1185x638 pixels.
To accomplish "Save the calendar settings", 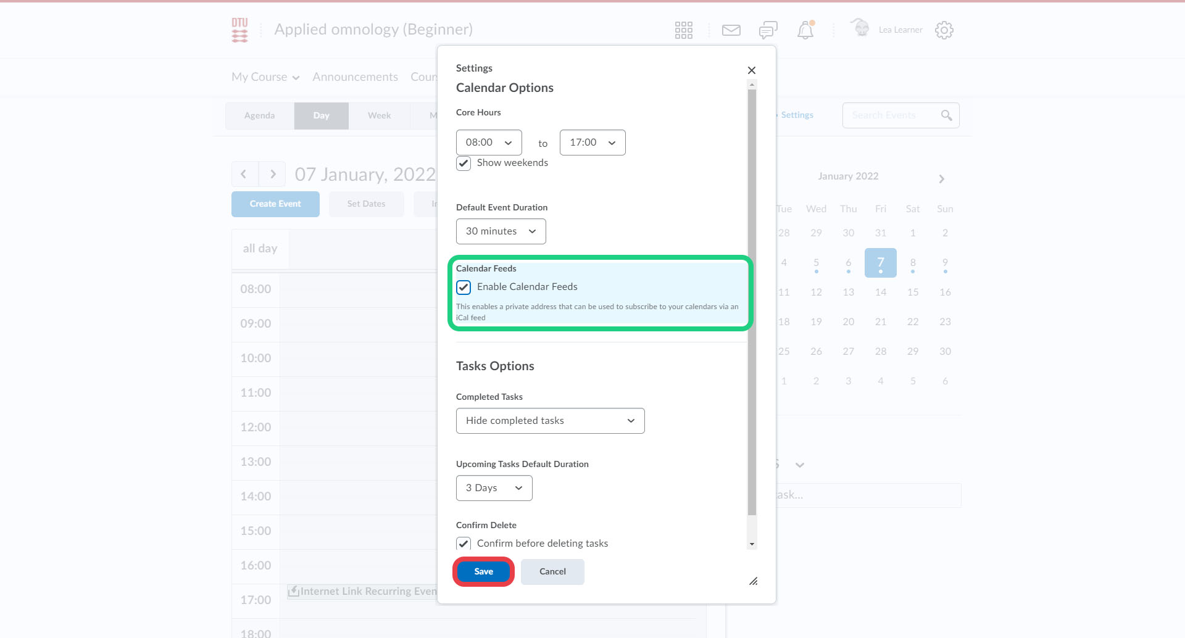I will tap(483, 572).
